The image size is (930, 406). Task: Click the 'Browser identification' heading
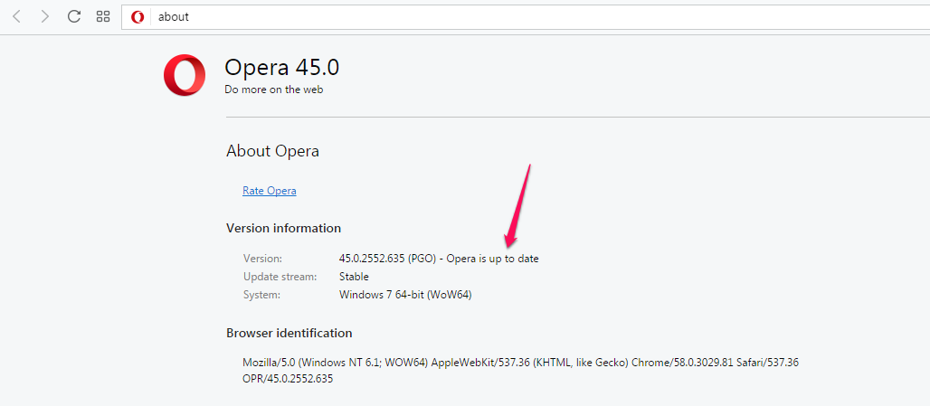point(289,333)
